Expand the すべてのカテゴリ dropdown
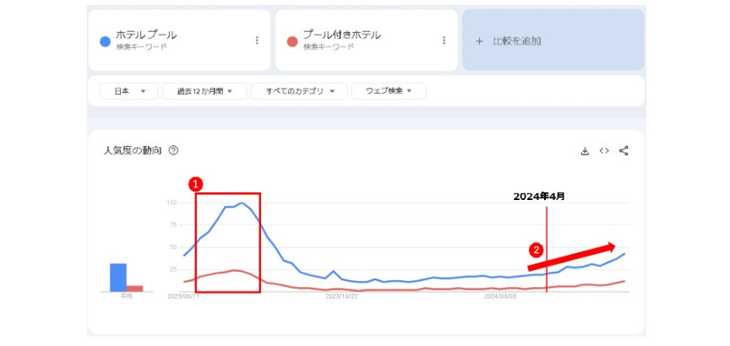The width and height of the screenshot is (730, 346). tap(299, 91)
